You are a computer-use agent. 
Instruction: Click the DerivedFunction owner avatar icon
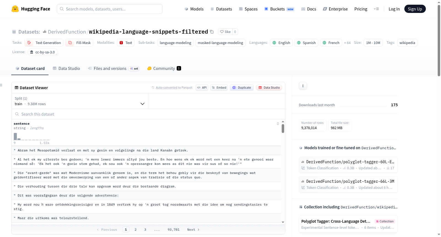click(45, 32)
